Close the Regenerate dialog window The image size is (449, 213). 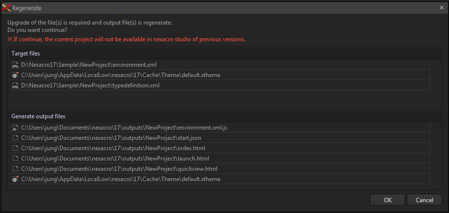click(x=441, y=8)
